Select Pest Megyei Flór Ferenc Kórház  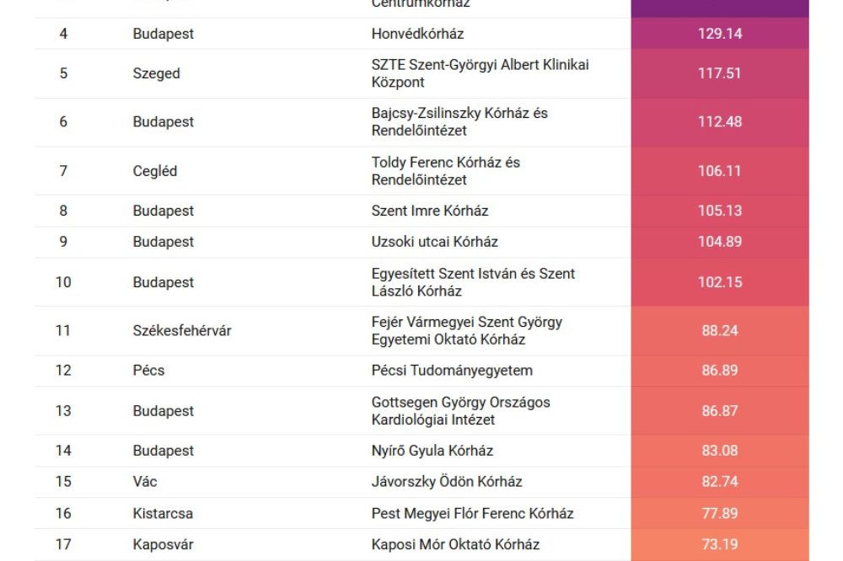click(x=472, y=513)
